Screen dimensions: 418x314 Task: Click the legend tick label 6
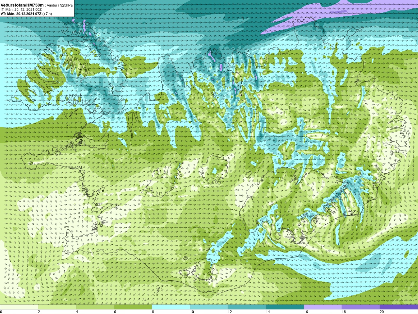(x=115, y=312)
